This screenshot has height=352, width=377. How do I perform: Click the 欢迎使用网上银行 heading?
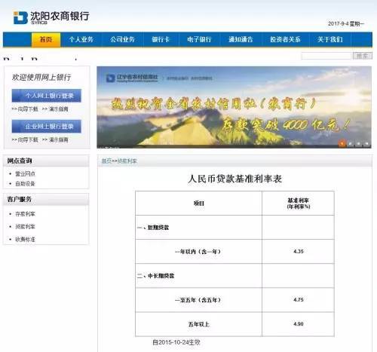(41, 78)
